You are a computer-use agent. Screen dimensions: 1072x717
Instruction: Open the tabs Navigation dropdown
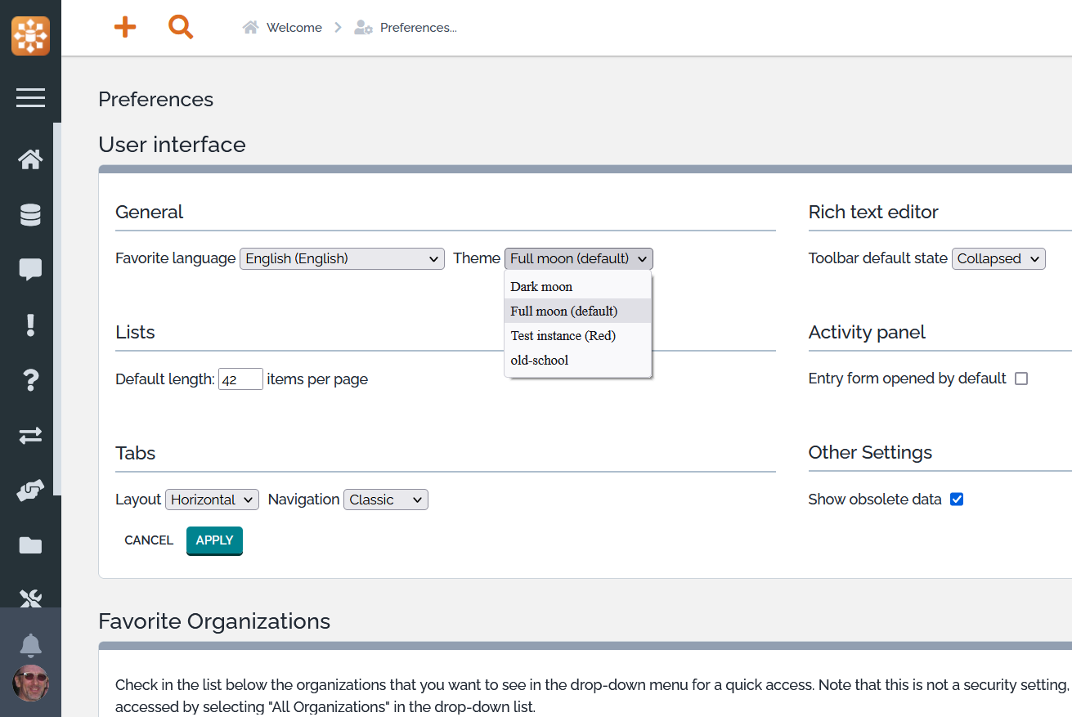pyautogui.click(x=385, y=500)
